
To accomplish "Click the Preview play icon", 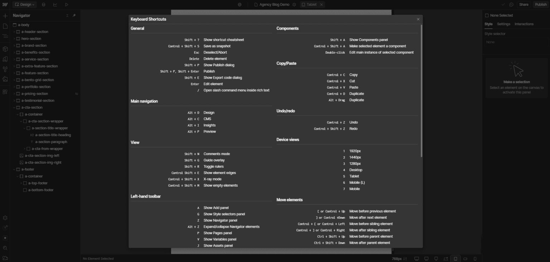I will coord(67,5).
